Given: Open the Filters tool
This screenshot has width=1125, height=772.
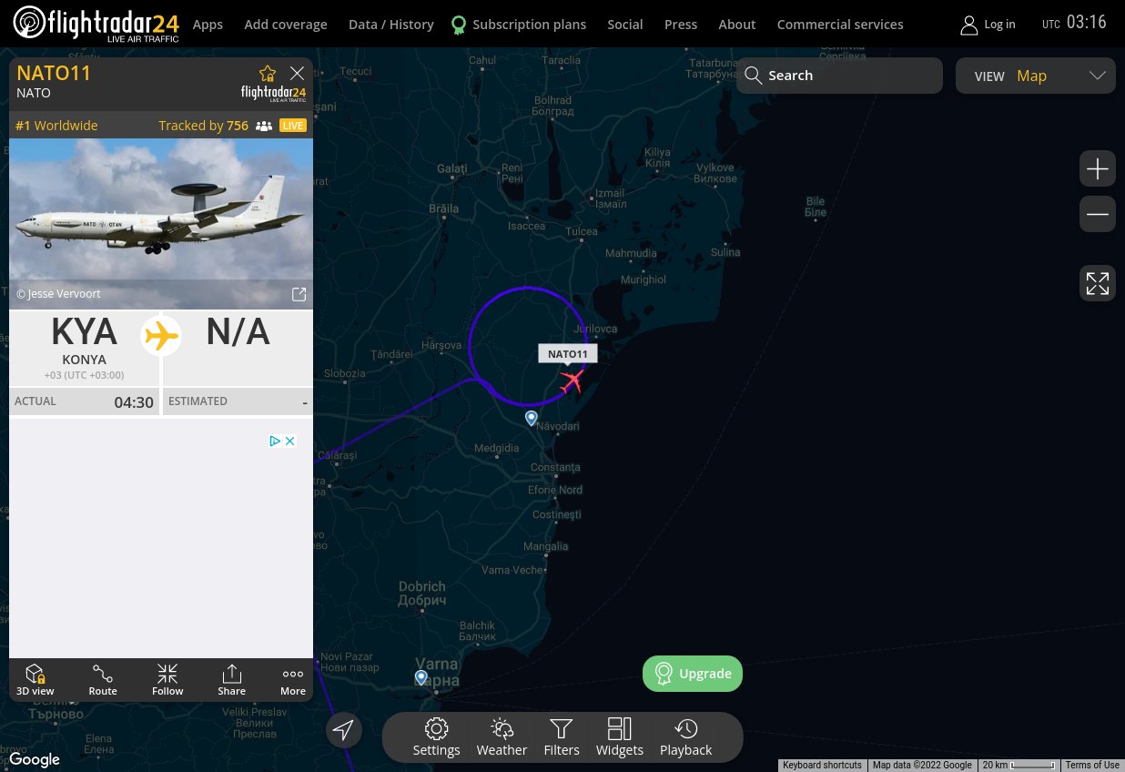Looking at the screenshot, I should (562, 737).
